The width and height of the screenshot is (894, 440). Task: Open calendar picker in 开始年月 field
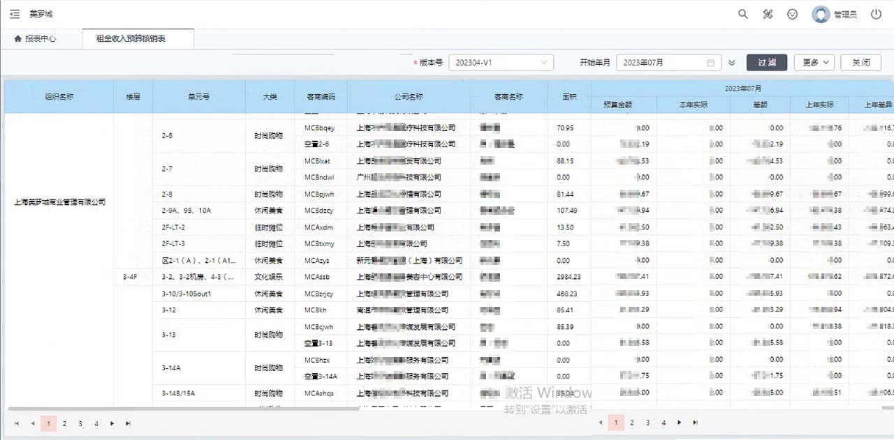(x=710, y=63)
